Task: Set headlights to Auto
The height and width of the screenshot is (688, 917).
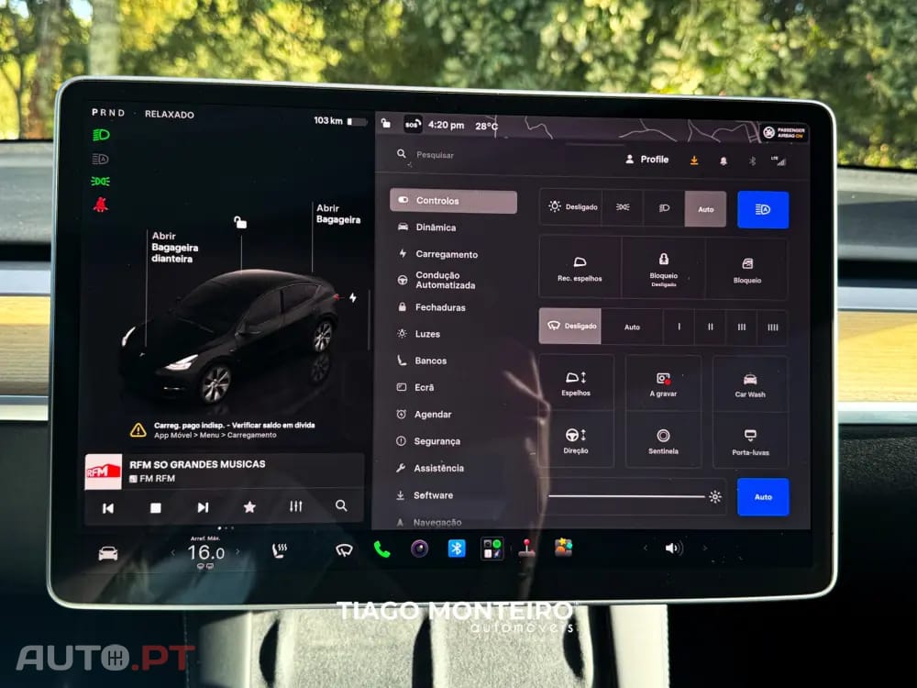Action: coord(705,209)
